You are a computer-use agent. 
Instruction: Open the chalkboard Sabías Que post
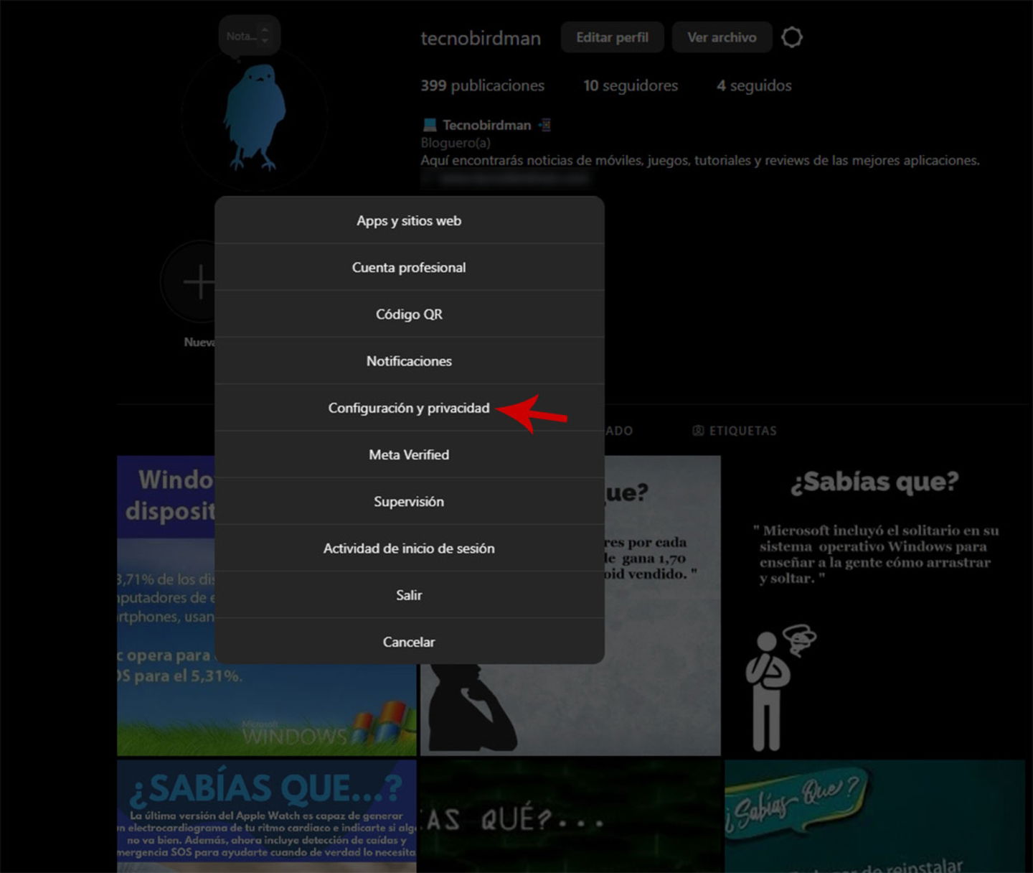click(875, 816)
